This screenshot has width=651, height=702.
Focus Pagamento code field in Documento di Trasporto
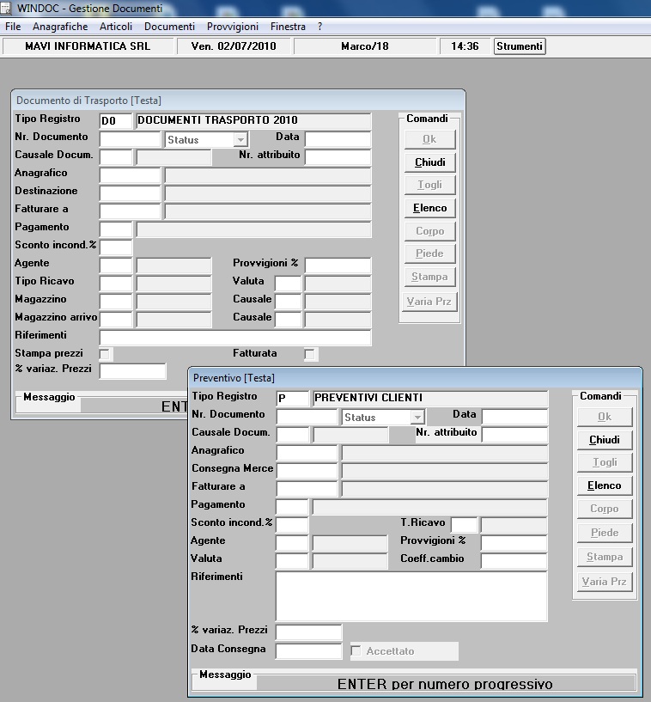tap(116, 229)
